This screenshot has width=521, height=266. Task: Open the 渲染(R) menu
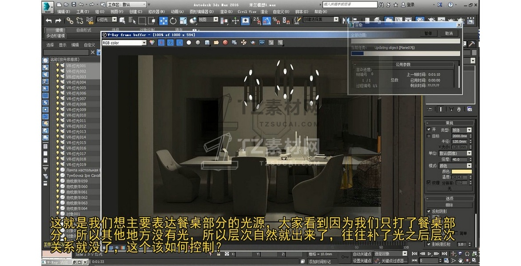226,12
